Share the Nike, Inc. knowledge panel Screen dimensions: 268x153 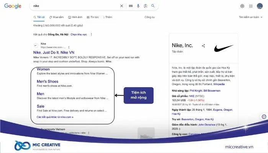coord(203,46)
